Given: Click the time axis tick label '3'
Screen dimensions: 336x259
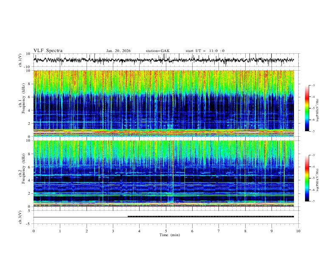Looking at the screenshot, I should 113,231.
